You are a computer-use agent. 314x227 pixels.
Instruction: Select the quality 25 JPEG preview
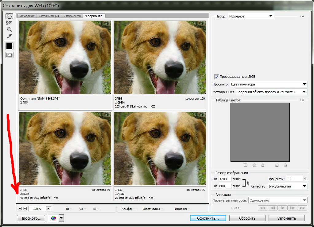tap(160, 149)
